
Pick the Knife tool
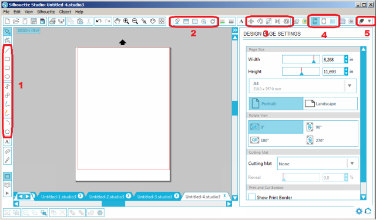8,160
